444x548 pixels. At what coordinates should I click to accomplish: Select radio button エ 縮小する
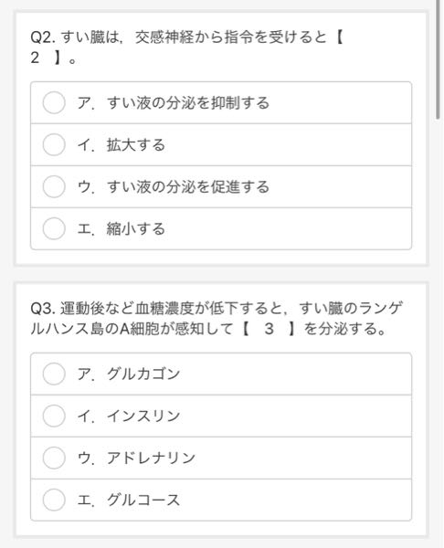coord(54,228)
